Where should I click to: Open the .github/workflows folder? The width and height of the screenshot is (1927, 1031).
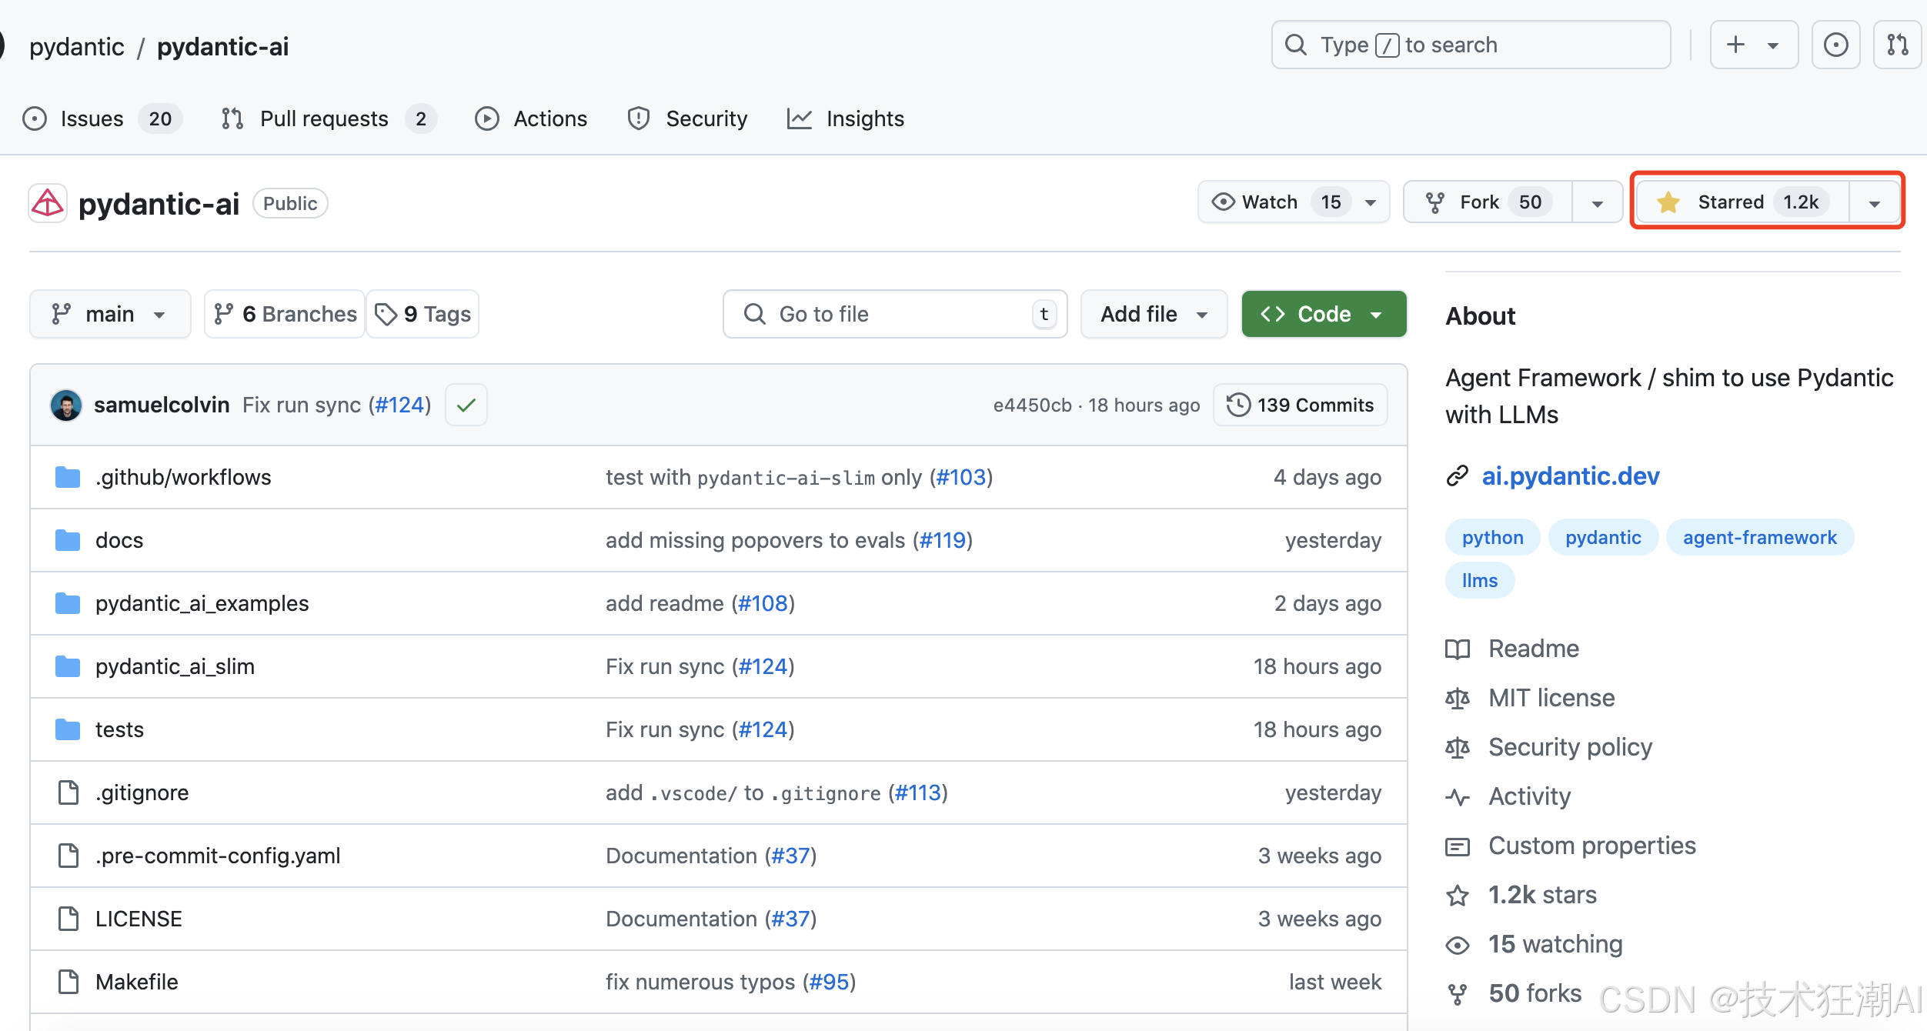(x=183, y=477)
